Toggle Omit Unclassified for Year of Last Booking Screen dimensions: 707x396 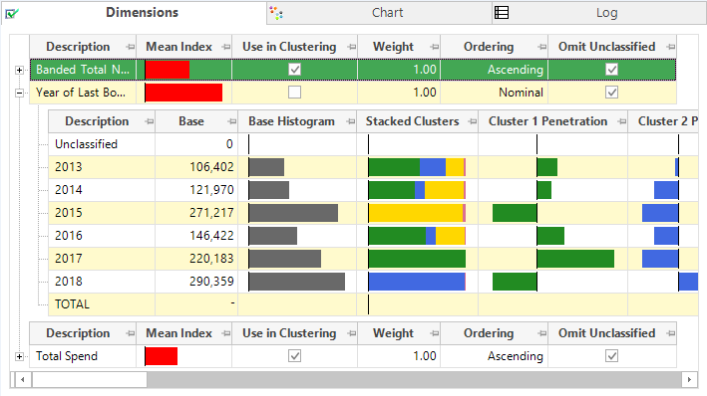click(611, 93)
